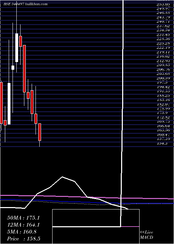Click the 194.42 price axis label
The image size is (174, 244).
[x=163, y=87]
